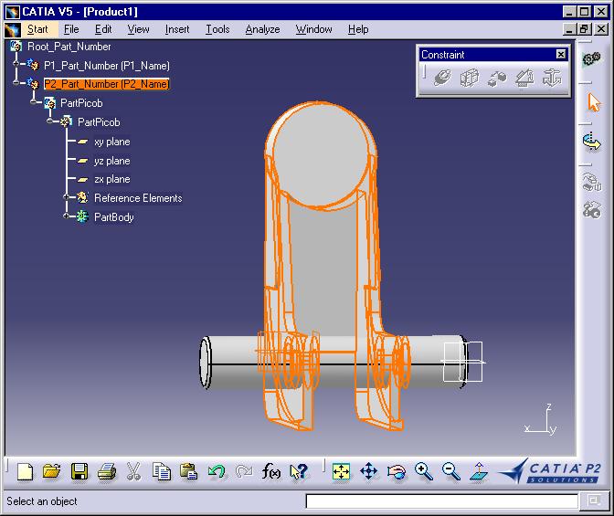
Task: Open the Tools menu
Action: pyautogui.click(x=217, y=29)
